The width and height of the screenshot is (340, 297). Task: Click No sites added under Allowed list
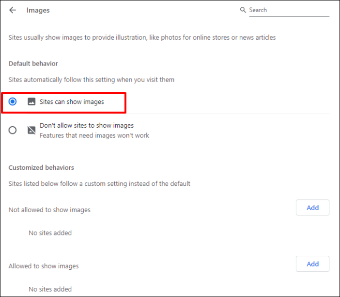(x=50, y=289)
